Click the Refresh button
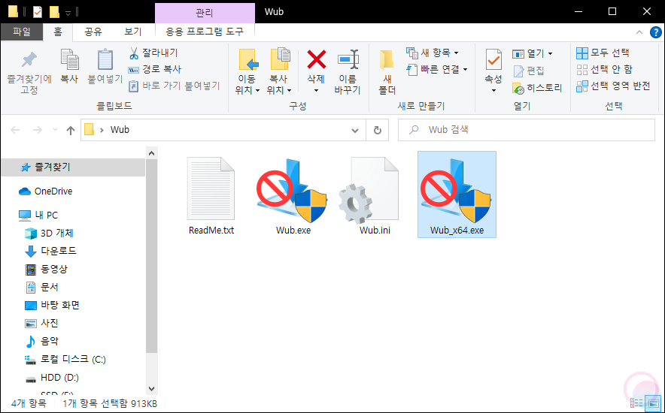The height and width of the screenshot is (413, 665). pos(378,131)
